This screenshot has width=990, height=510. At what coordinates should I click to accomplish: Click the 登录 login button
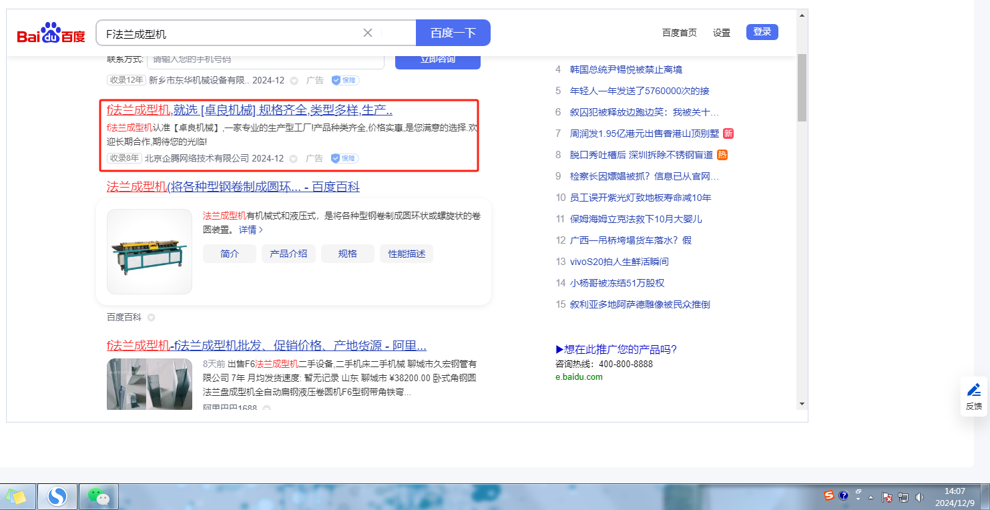(762, 32)
